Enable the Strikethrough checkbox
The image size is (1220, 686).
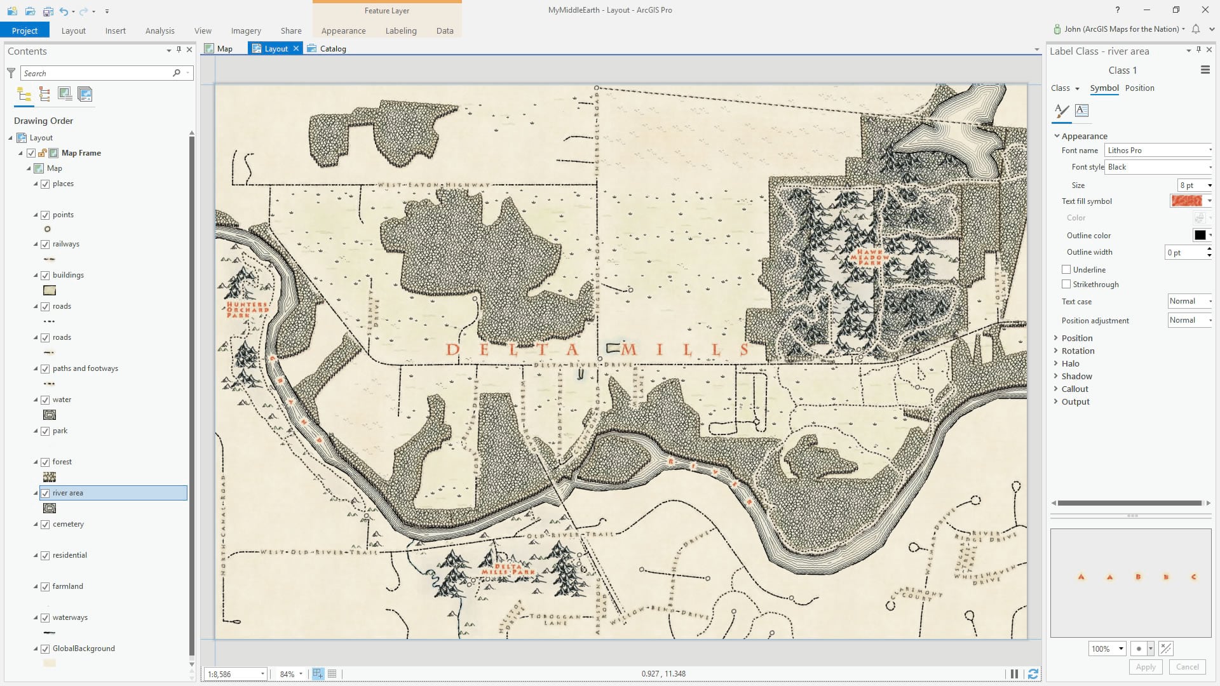tap(1066, 285)
